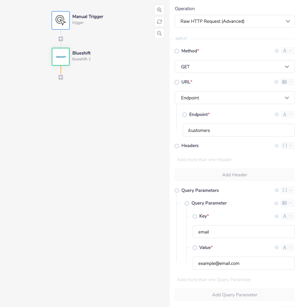Select the Manual Trigger node icon
299x307 pixels.
tap(61, 20)
